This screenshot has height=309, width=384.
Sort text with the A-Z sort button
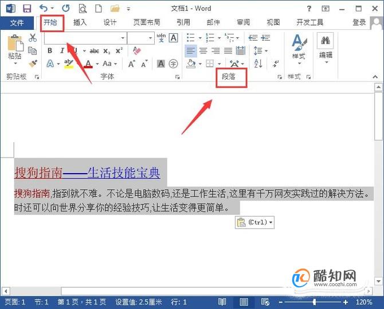258,64
